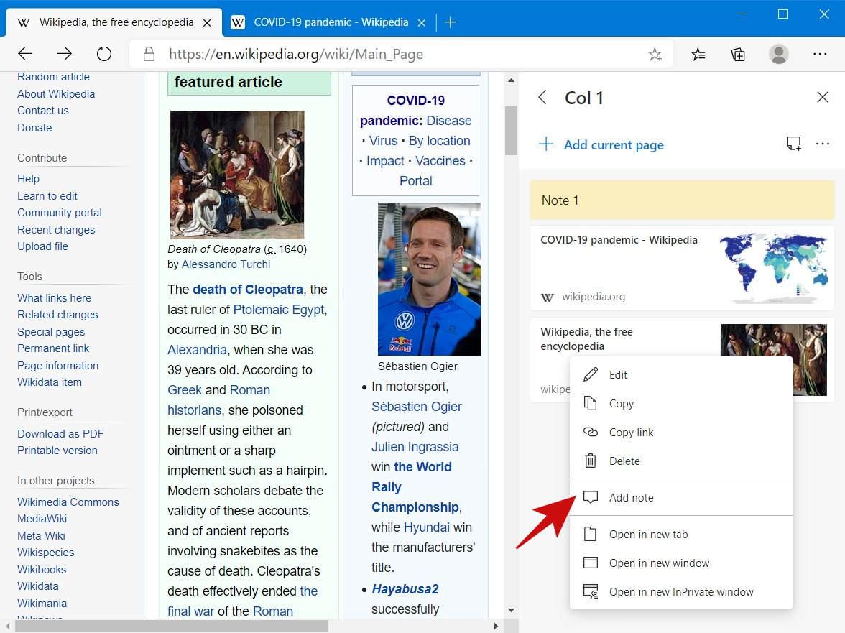Open the COVID-19 pandemic collection card

click(x=682, y=268)
